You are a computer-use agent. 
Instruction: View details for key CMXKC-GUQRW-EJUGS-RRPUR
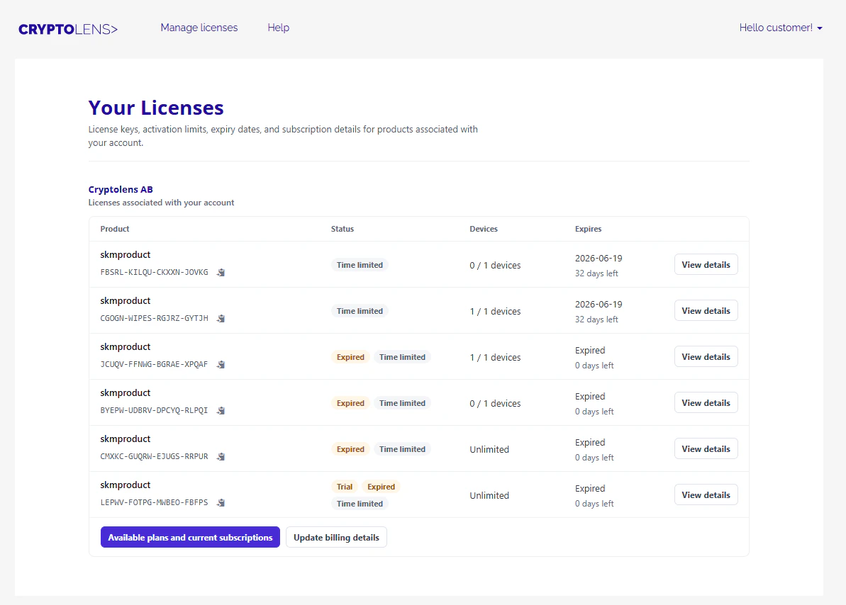(706, 448)
